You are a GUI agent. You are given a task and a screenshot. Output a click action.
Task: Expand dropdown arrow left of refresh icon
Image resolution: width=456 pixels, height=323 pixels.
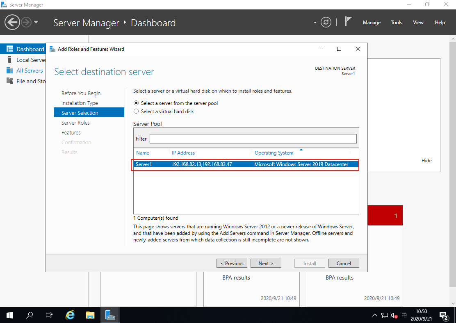pyautogui.click(x=315, y=23)
